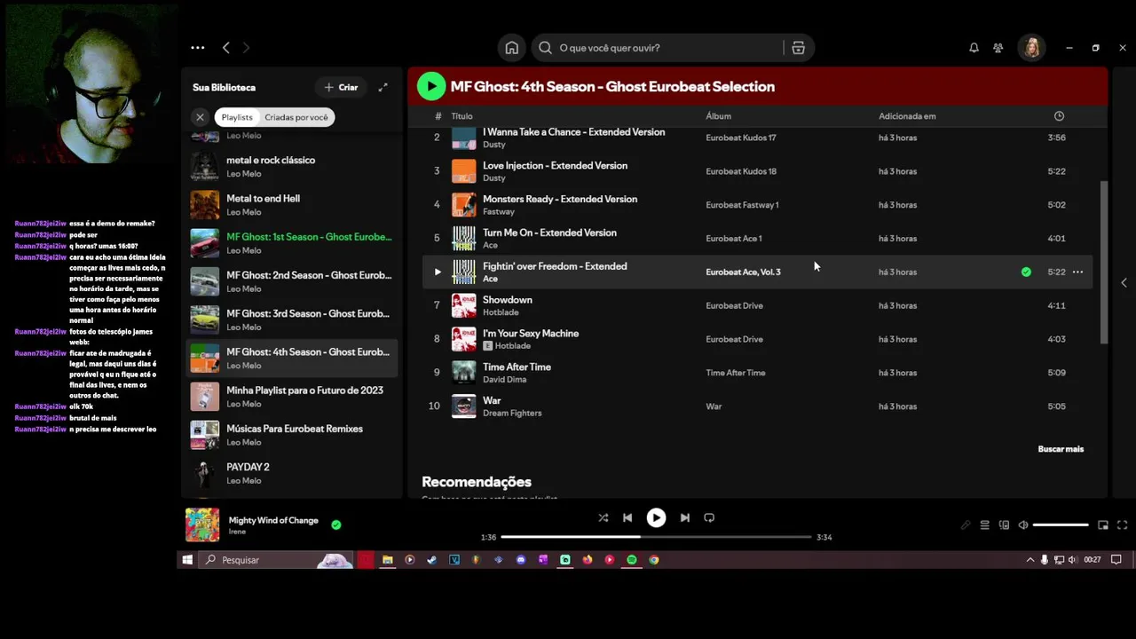This screenshot has width=1136, height=639.
Task: Open 'MF Ghost: 3rd Season' playlist
Action: click(x=291, y=319)
